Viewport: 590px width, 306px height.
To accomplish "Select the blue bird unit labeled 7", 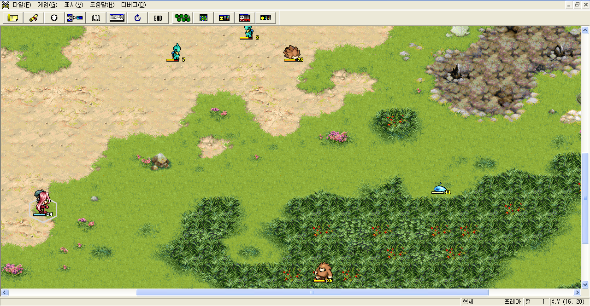I will tap(176, 52).
